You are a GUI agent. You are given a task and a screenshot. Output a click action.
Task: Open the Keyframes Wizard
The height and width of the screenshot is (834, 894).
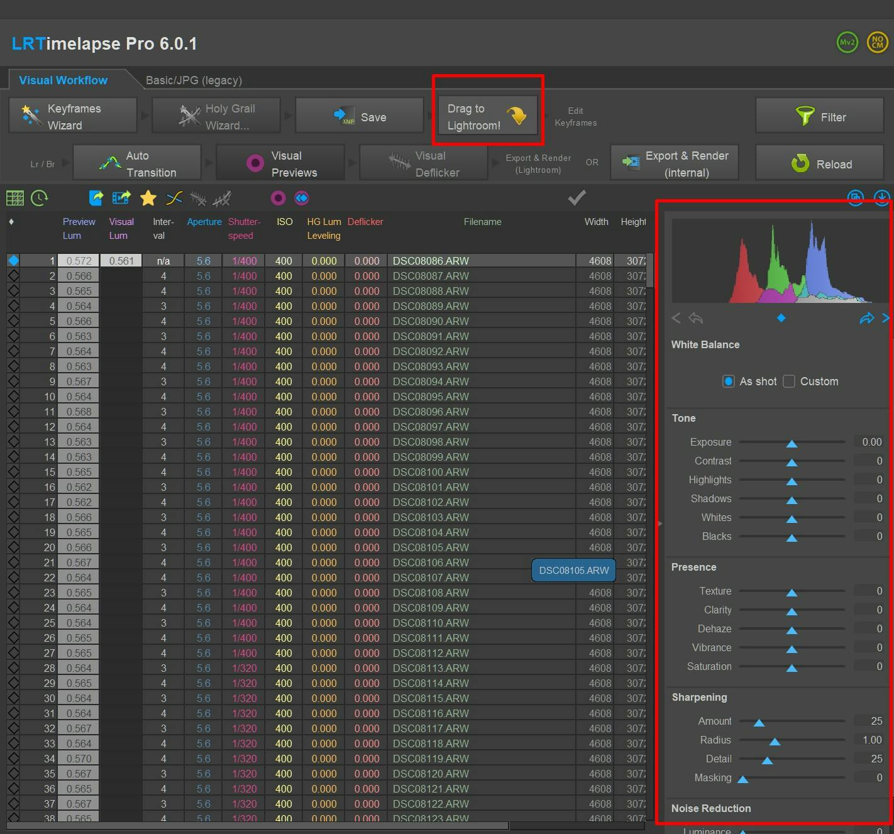pyautogui.click(x=73, y=116)
